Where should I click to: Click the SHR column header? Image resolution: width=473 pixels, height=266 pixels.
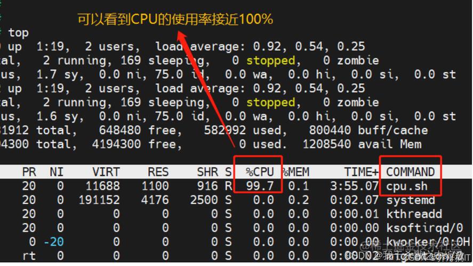coord(207,172)
